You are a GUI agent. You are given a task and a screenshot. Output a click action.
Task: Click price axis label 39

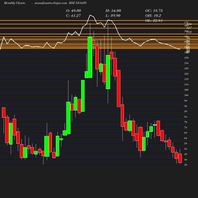[186, 165]
